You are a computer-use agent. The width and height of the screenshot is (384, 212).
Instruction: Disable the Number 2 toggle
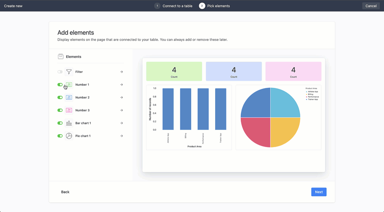pyautogui.click(x=60, y=97)
